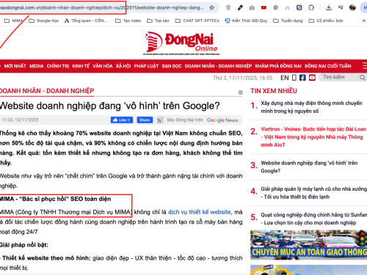Image resolution: width=367 pixels, height=275 pixels.
Task: Click the mobile version phone icon
Action: (294, 78)
